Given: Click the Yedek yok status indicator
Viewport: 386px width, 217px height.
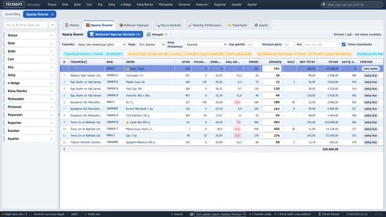Looking at the screenshot, I should (92, 214).
